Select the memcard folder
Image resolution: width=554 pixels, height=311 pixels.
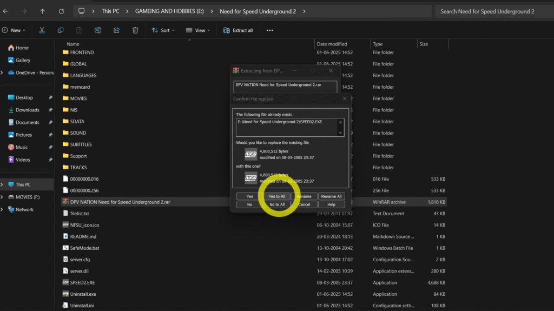click(76, 87)
